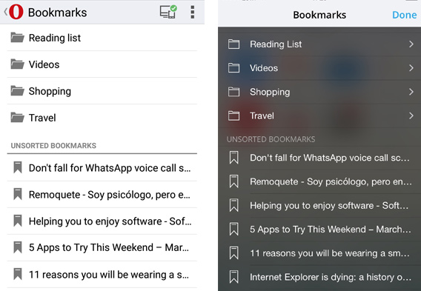Tap bookmark outline icon beside Internet Explorer entry
The width and height of the screenshot is (421, 291).
(x=234, y=277)
